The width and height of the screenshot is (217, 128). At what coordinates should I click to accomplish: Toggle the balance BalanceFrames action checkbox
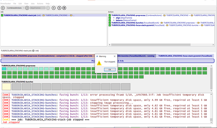[109, 20]
